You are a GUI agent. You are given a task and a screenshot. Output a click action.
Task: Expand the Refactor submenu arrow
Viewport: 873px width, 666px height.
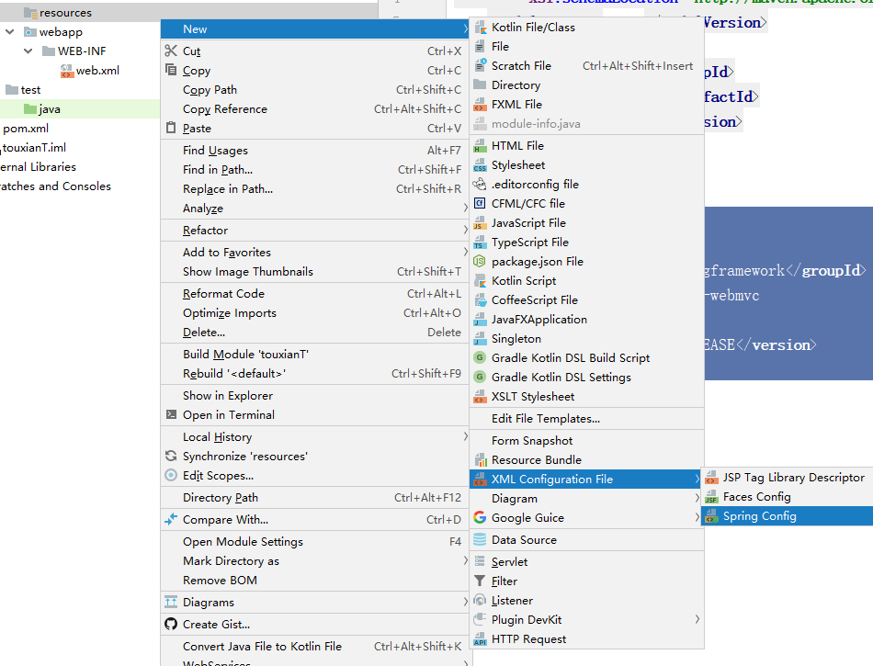pos(465,230)
